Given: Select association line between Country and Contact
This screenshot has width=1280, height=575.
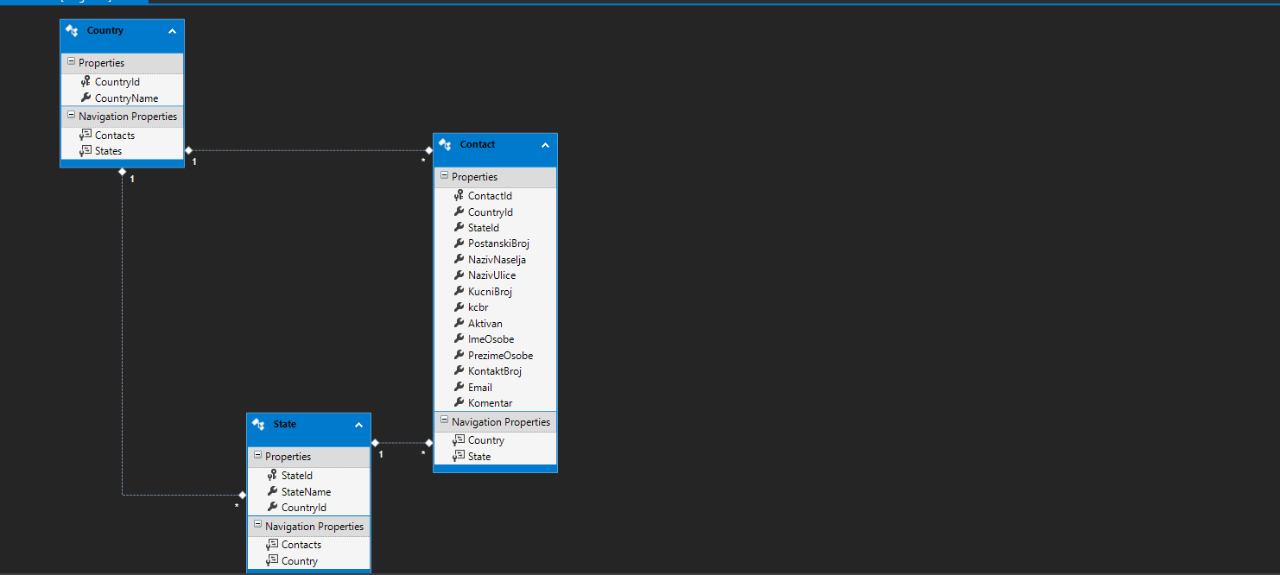Looking at the screenshot, I should click(308, 150).
